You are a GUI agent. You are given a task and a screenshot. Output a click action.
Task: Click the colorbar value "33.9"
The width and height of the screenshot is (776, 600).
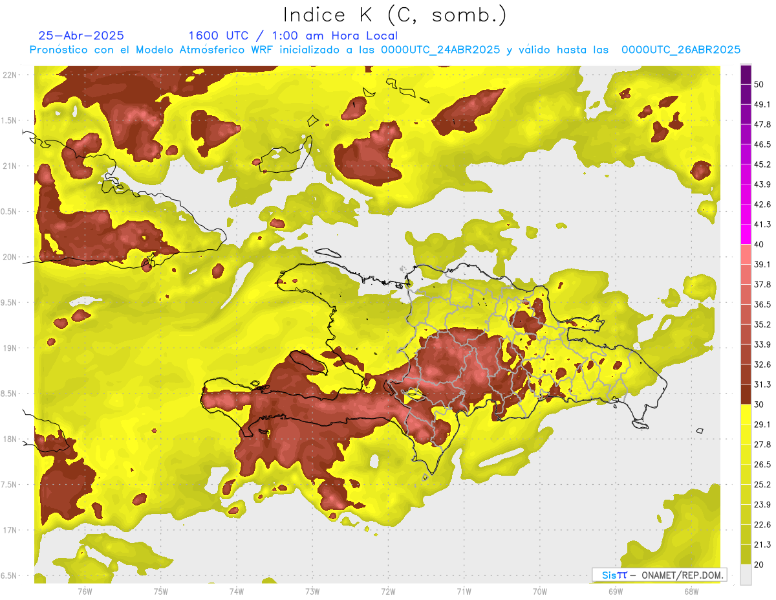(762, 344)
